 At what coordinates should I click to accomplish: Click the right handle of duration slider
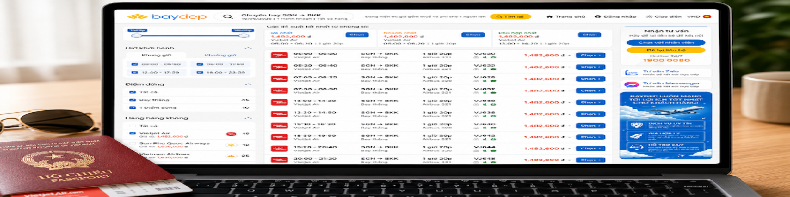click(244, 36)
